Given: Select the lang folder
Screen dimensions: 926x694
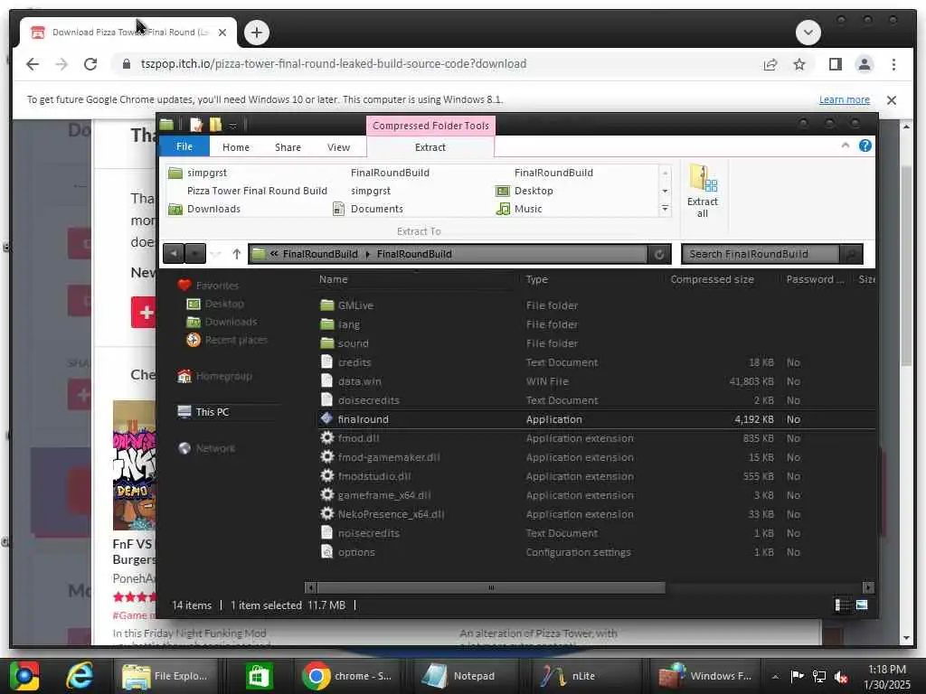Looking at the screenshot, I should click(x=348, y=324).
